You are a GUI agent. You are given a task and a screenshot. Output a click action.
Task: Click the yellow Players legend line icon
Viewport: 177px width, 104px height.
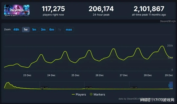[x=73, y=94]
